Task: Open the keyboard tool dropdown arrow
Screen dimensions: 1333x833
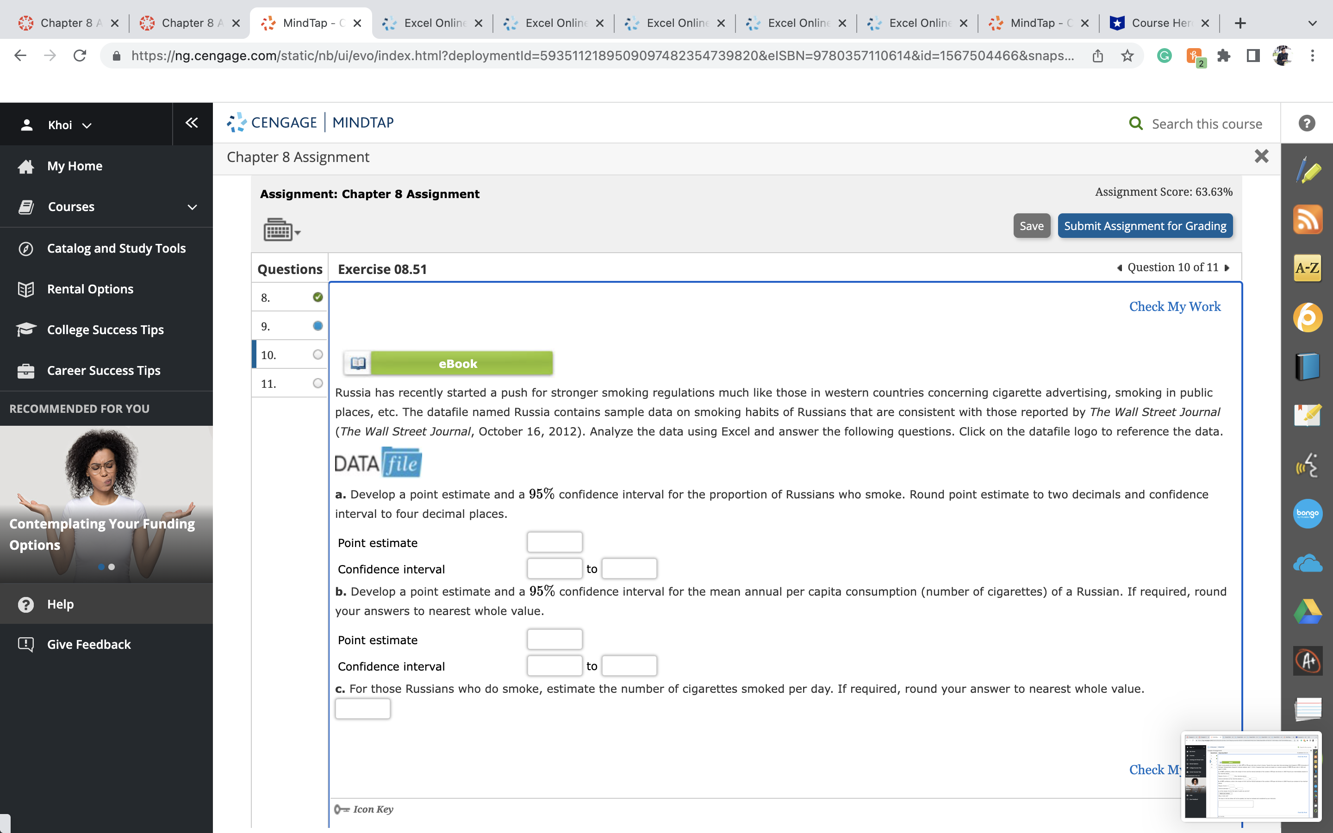Action: (x=298, y=232)
